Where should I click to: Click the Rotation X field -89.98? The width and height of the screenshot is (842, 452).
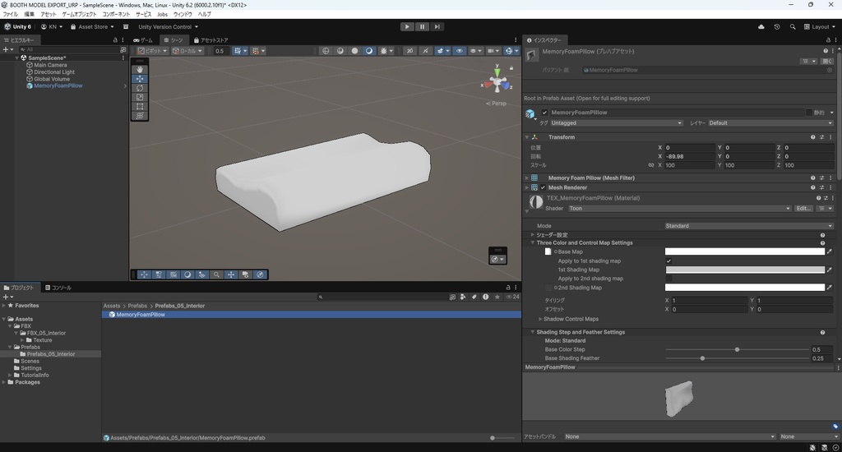click(688, 156)
